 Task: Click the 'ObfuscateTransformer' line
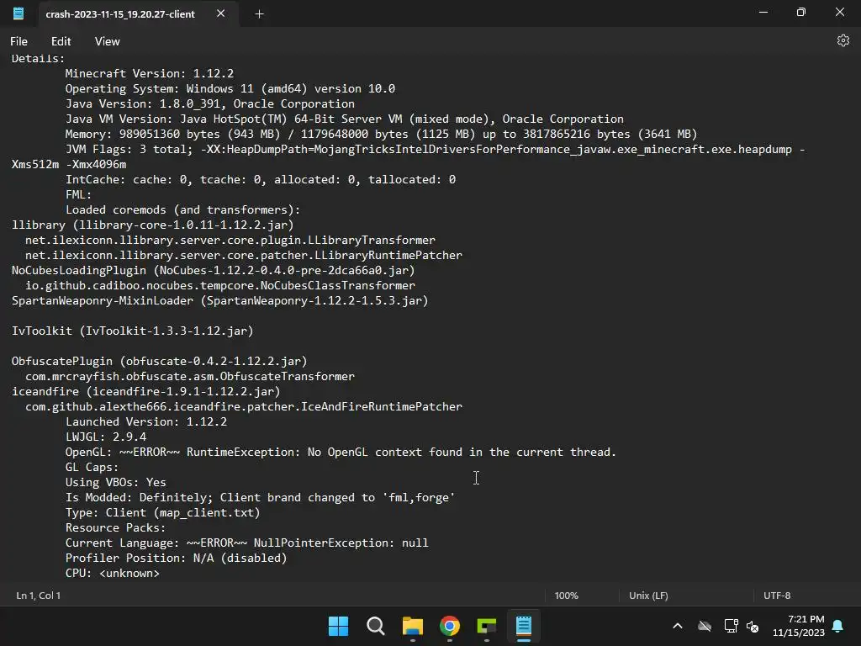[190, 376]
